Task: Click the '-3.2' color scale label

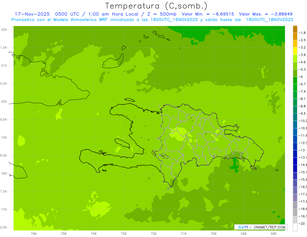Action: point(303,48)
